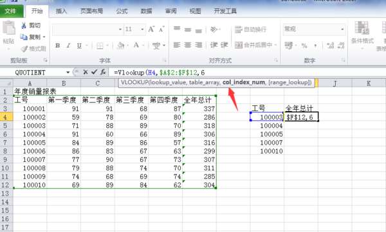Switch to the Page Layout (页面布局) tab
Image resolution: width=386 pixels, height=232 pixels.
click(91, 11)
